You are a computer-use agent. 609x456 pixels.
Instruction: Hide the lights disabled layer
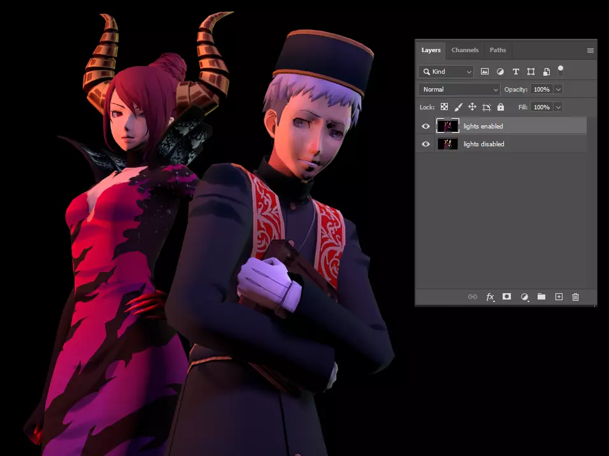426,144
